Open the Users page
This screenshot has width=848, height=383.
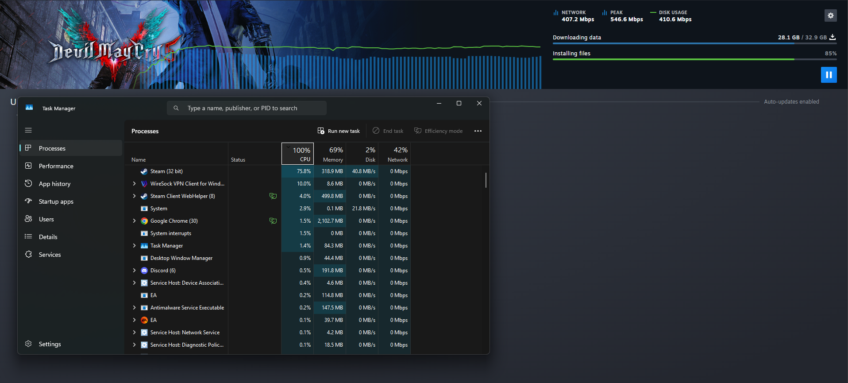pyautogui.click(x=71, y=219)
